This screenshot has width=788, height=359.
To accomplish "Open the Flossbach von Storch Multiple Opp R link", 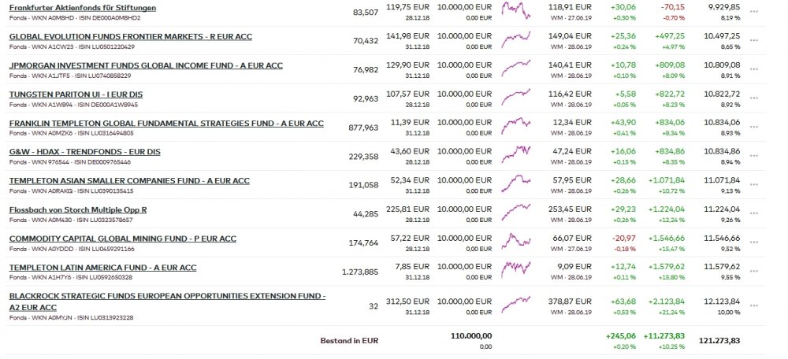I will (x=78, y=209).
